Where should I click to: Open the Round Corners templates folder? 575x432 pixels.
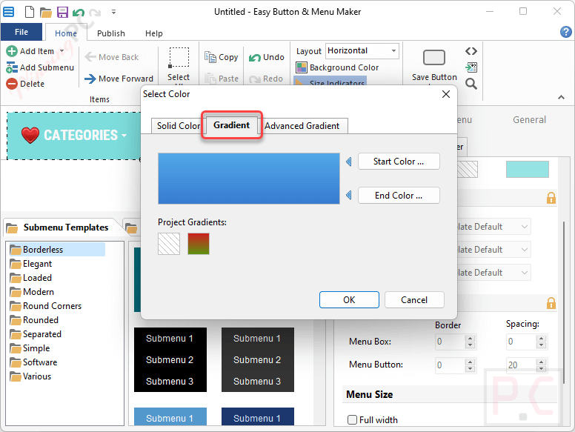coord(45,306)
